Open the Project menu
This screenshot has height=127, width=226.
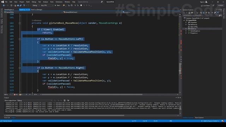click(x=22, y=2)
